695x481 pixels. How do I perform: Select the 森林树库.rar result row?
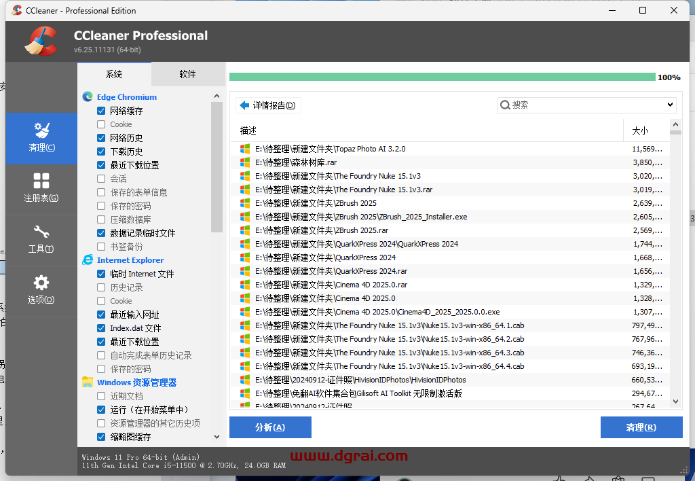tap(451, 162)
